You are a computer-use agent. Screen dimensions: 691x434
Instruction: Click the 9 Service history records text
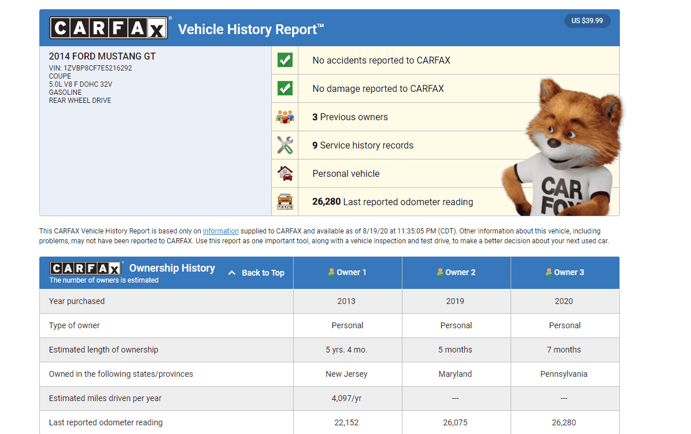363,146
